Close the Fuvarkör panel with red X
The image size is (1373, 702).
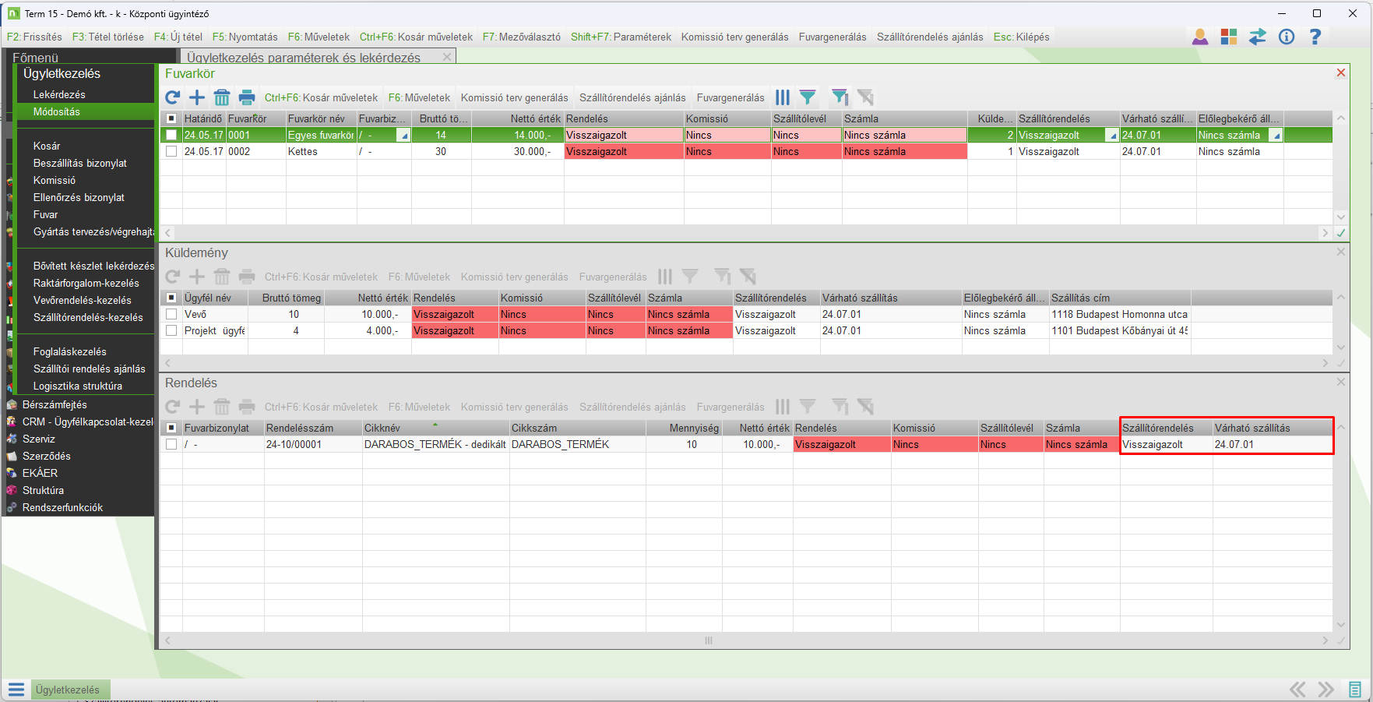coord(1341,72)
